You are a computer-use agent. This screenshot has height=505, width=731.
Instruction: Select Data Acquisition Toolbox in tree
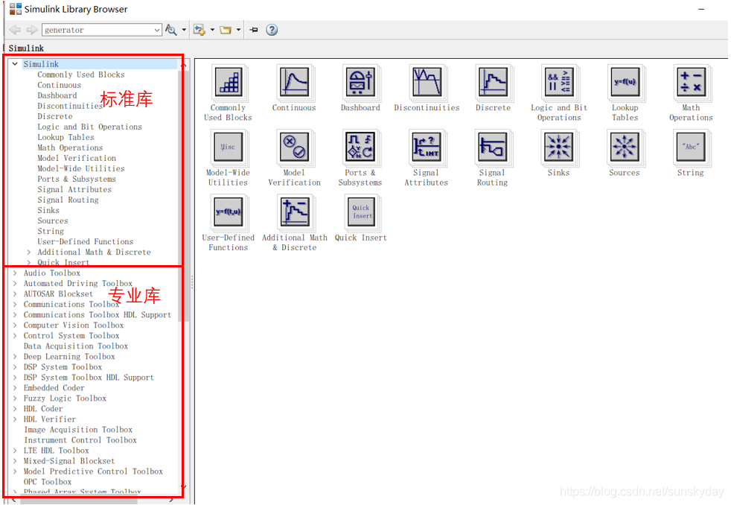point(75,346)
